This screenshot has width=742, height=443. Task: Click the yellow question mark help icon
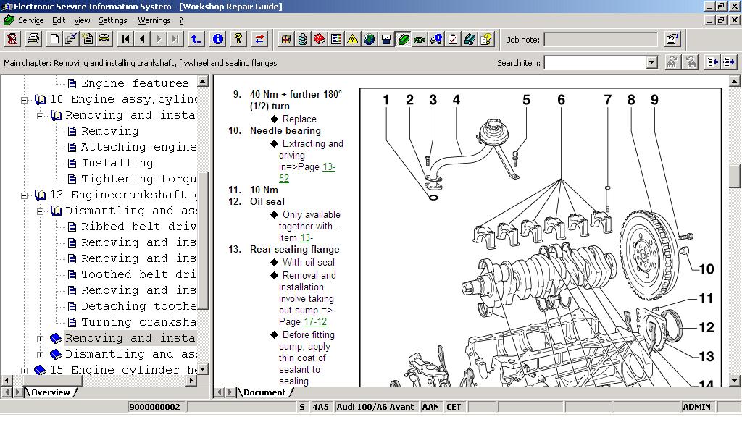[x=238, y=39]
